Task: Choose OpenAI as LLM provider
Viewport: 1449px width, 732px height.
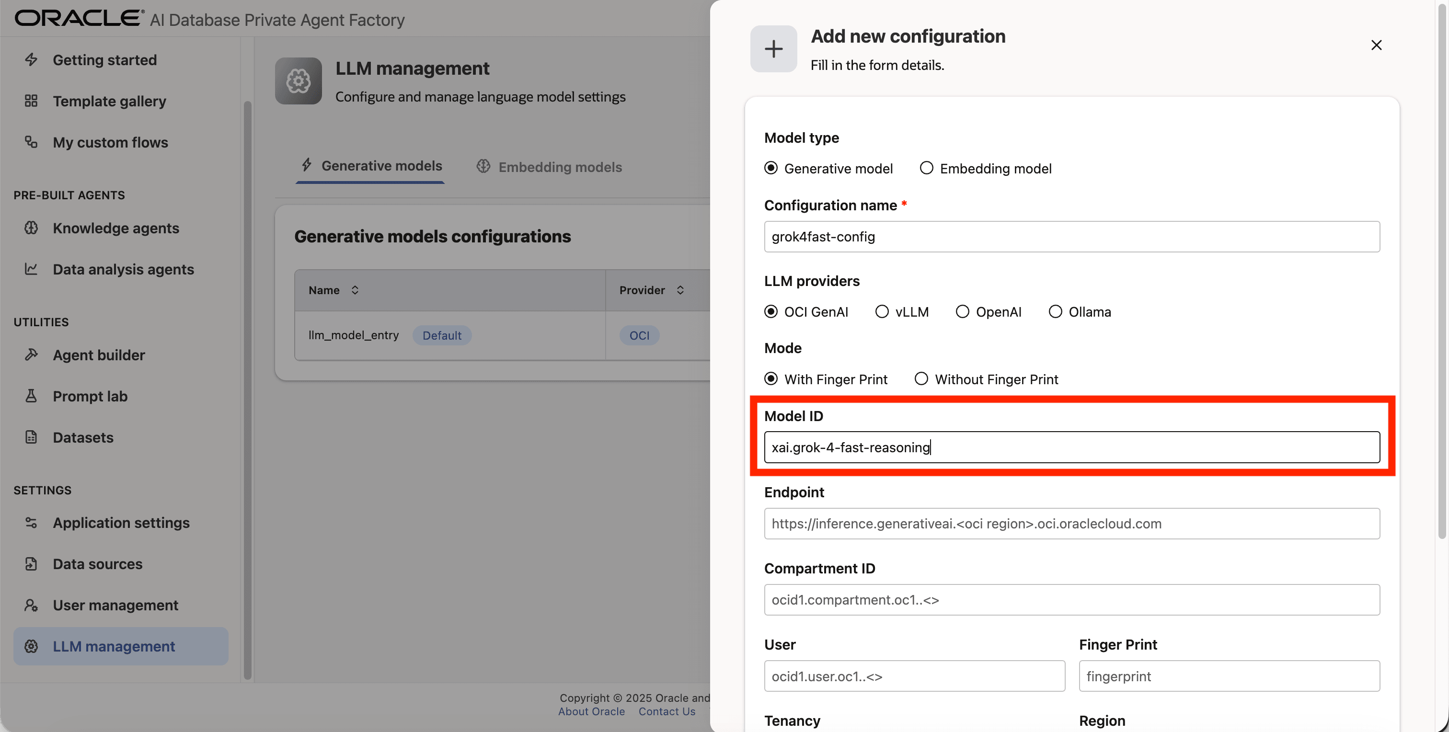Action: tap(962, 311)
